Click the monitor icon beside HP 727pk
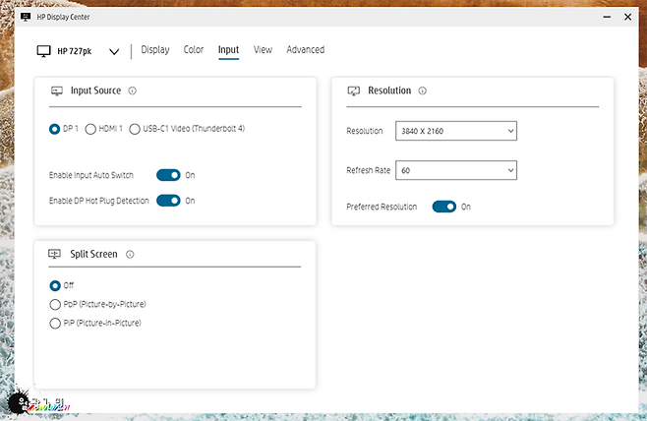 click(x=43, y=51)
